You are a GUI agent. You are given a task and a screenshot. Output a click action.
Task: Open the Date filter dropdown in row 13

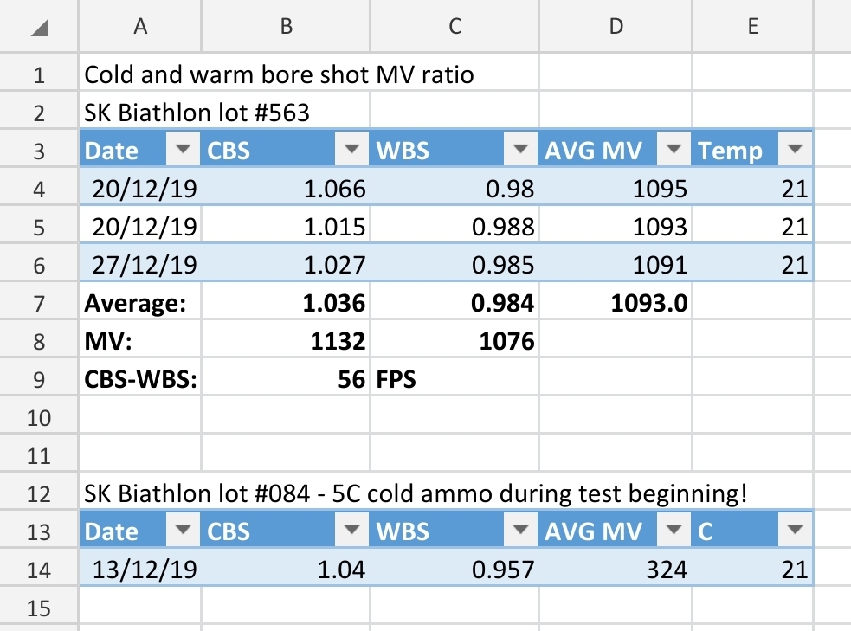(183, 529)
